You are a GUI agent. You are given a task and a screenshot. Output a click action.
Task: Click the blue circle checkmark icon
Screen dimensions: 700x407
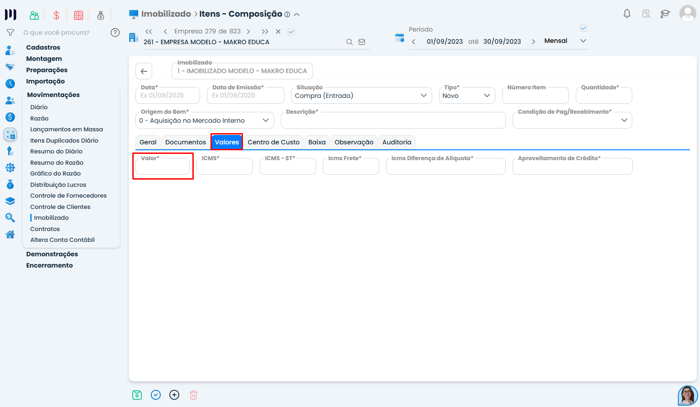tap(156, 395)
